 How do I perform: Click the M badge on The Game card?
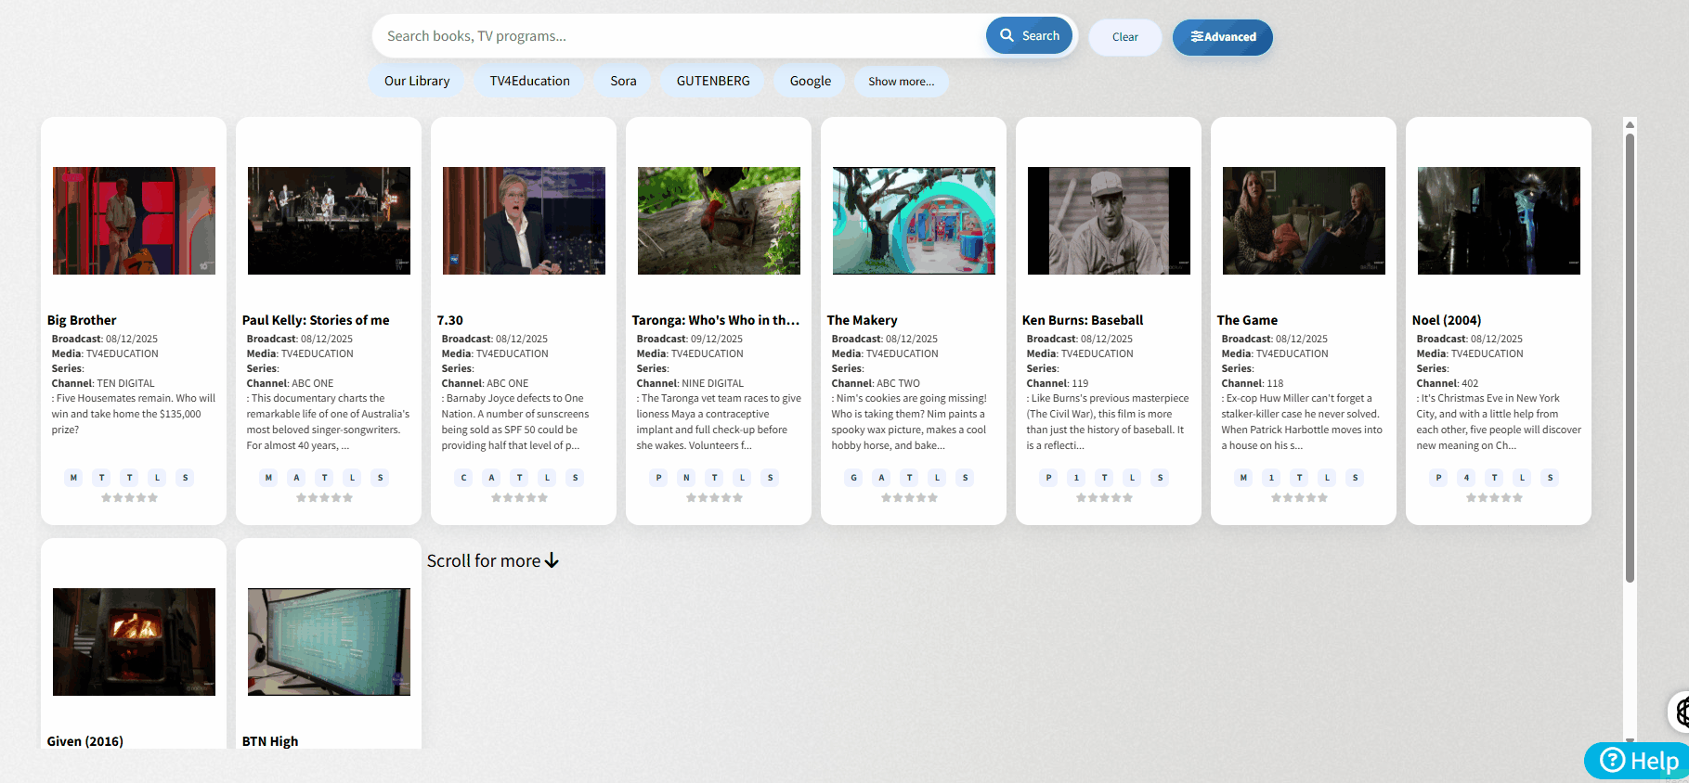click(x=1243, y=478)
